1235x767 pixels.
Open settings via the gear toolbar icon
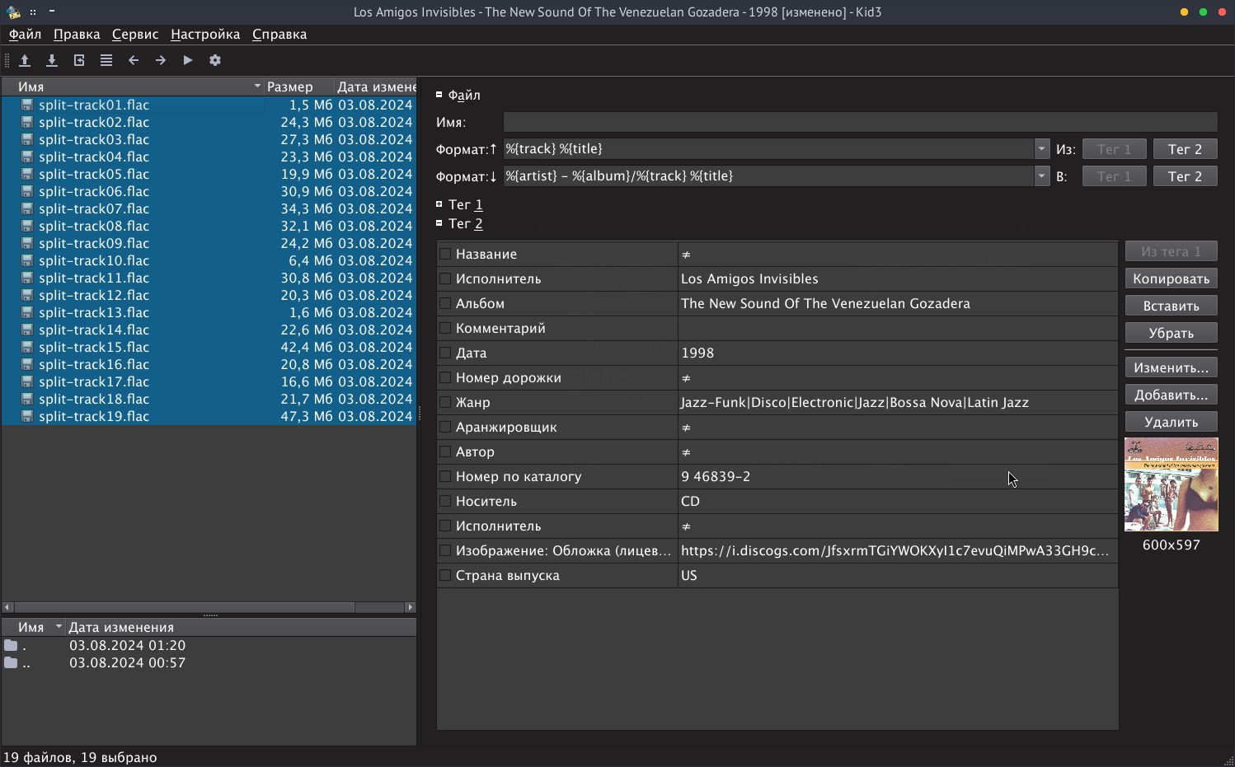tap(215, 60)
